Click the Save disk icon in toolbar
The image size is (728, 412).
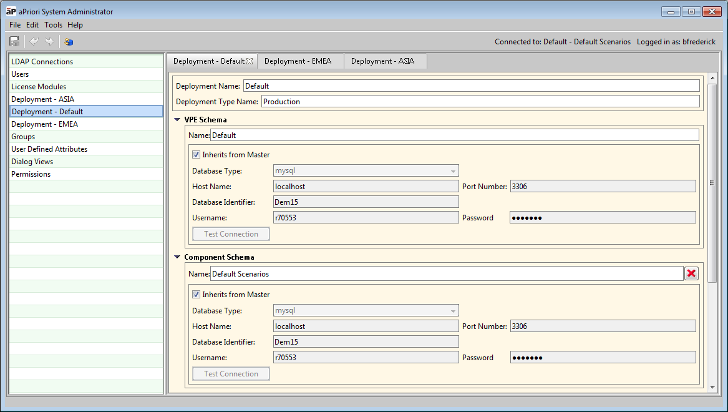tap(14, 41)
